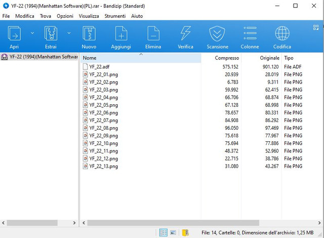Open the Codifica code page icon
Image resolution: width=324 pixels, height=238 pixels.
282,33
